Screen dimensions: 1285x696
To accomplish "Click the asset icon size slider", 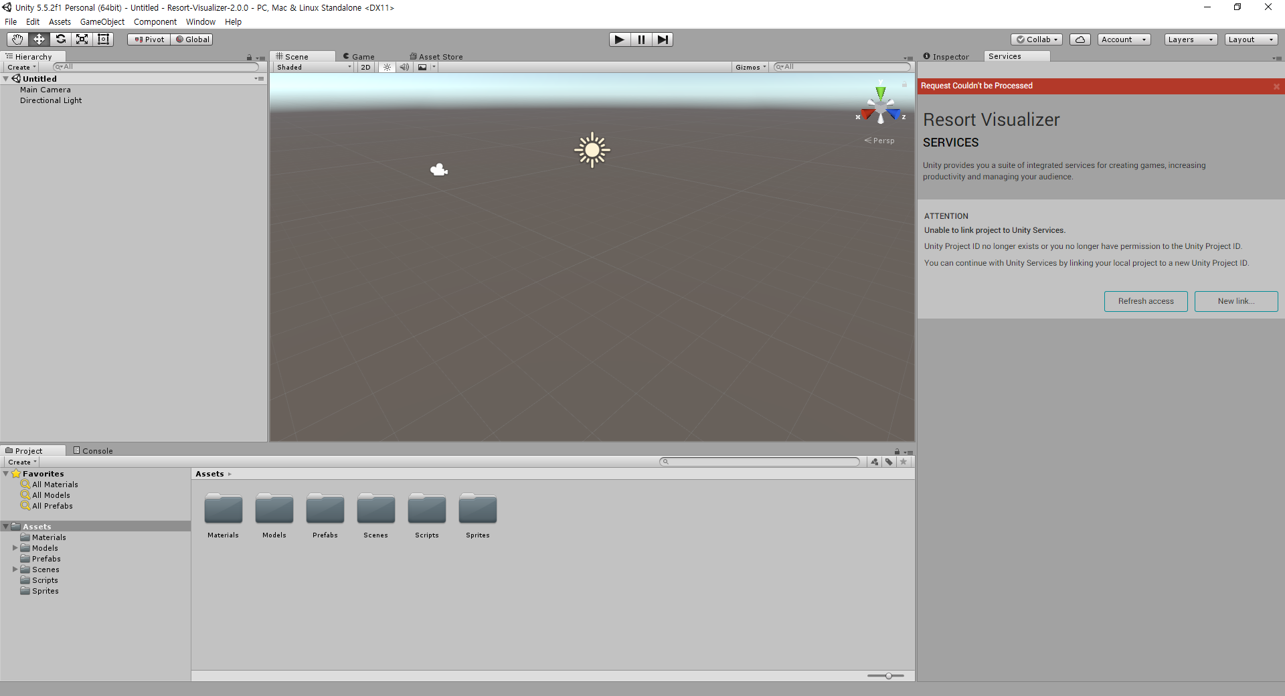I will [885, 676].
